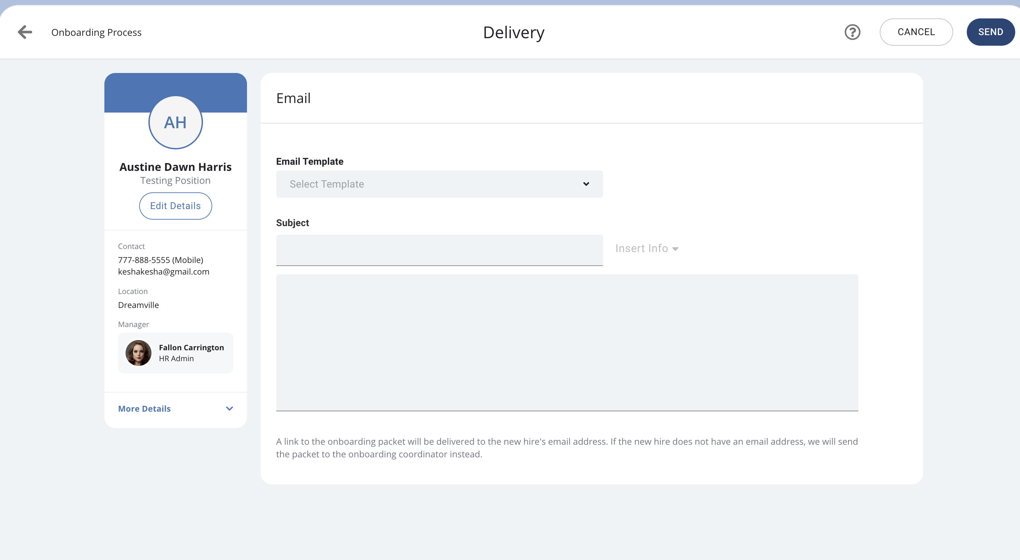This screenshot has height=560, width=1020.
Task: Open the help question mark icon
Action: 852,32
